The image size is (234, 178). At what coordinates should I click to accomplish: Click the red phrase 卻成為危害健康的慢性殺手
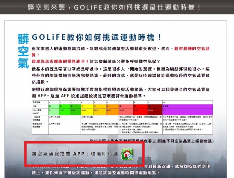pyautogui.click(x=60, y=62)
